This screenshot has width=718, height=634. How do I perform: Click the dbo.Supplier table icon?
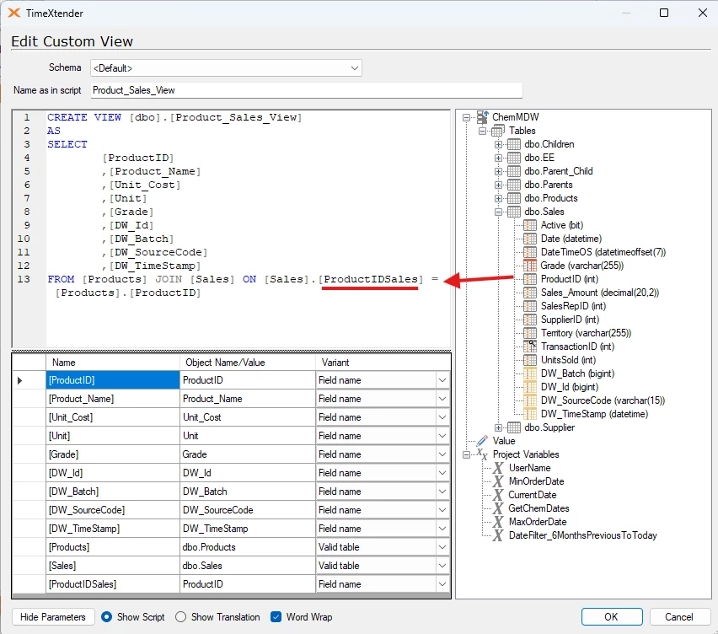tap(514, 427)
